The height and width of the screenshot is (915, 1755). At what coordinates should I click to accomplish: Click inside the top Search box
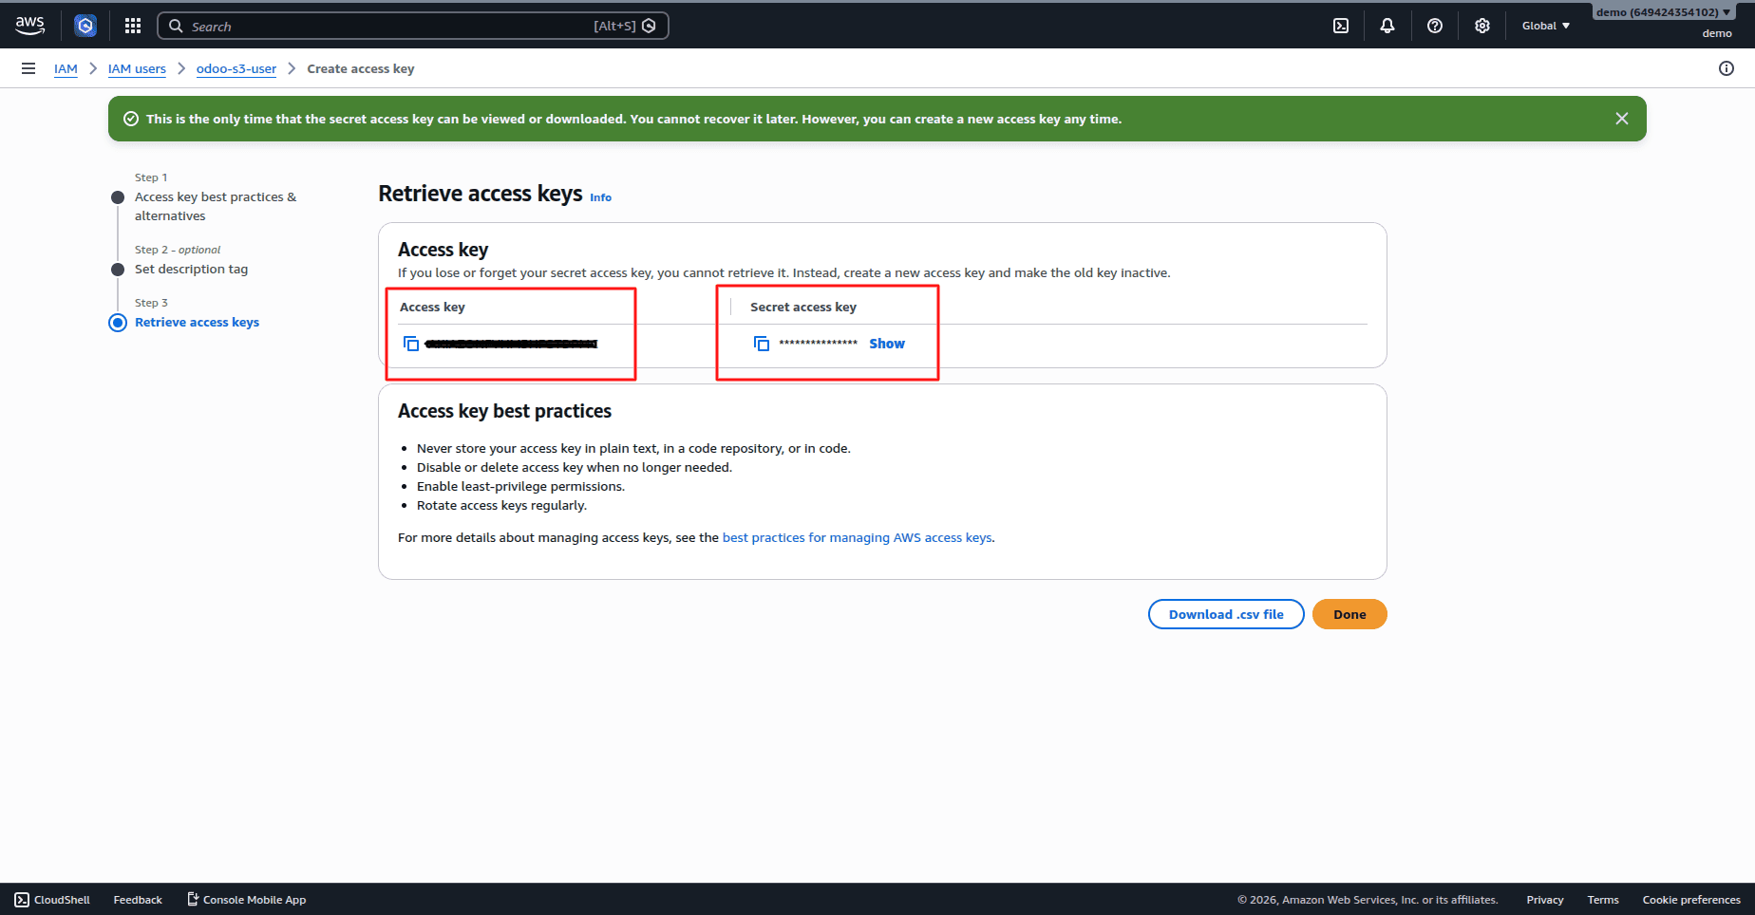[x=412, y=26]
